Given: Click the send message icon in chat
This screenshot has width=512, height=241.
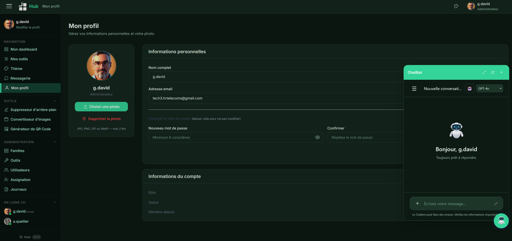Looking at the screenshot, I should (496, 203).
